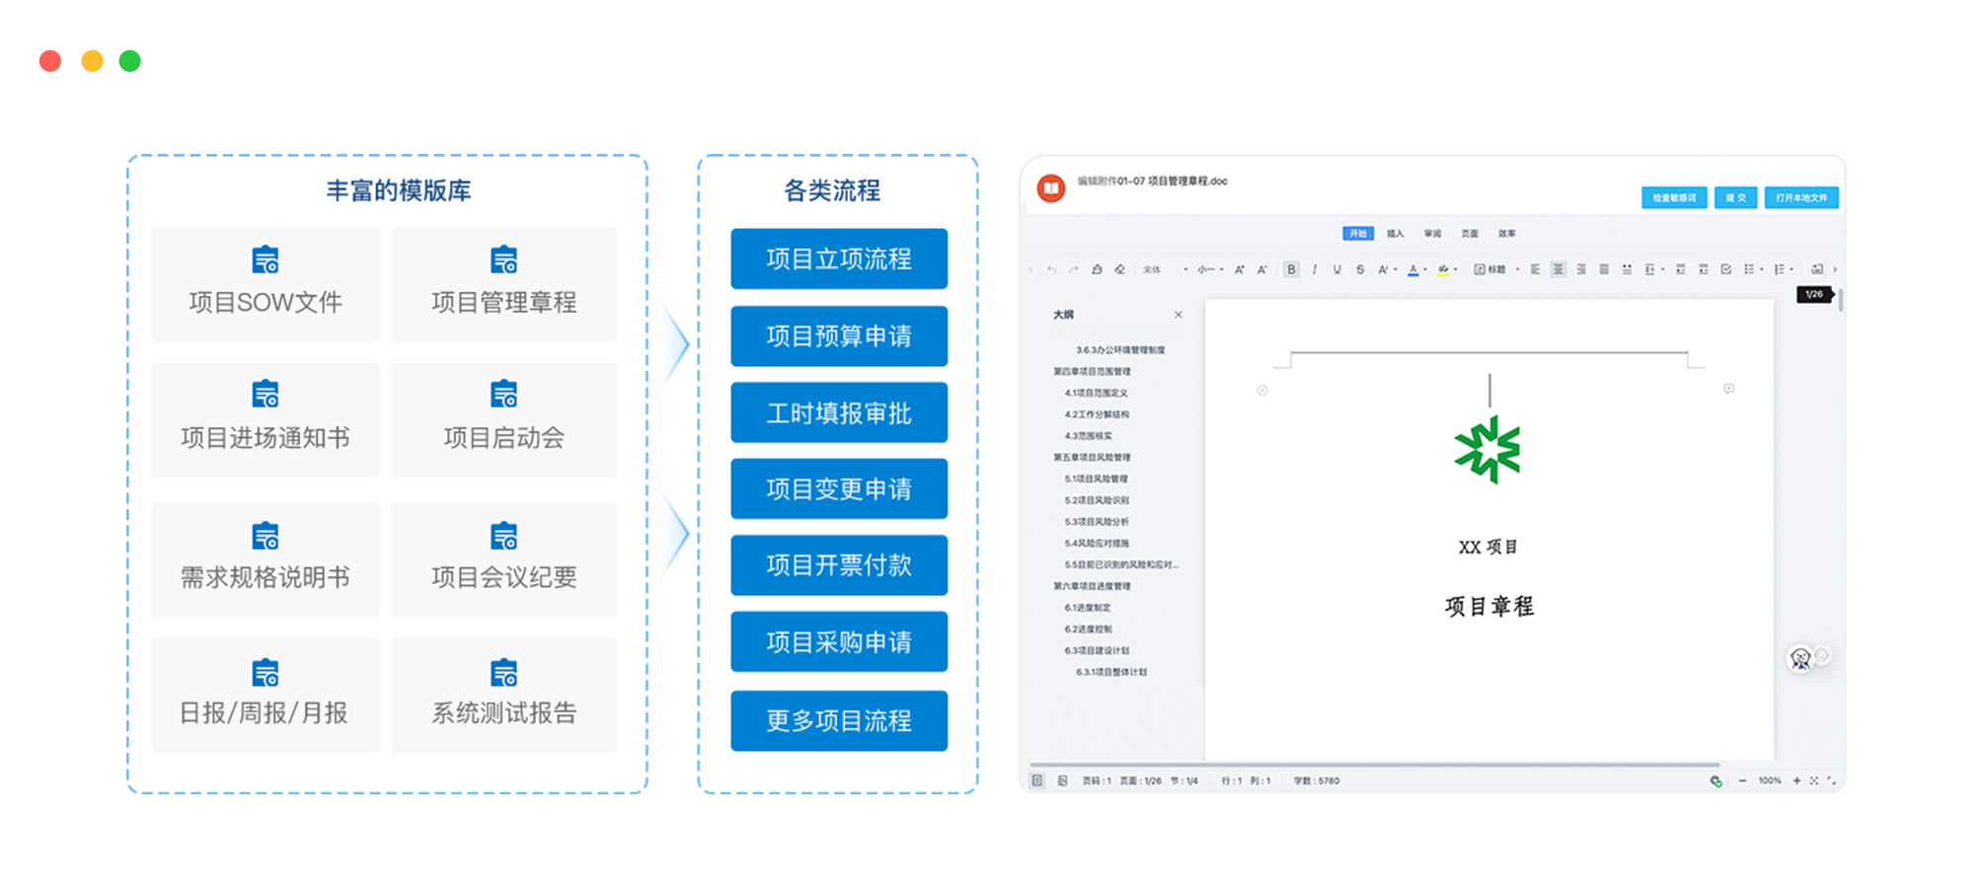Image resolution: width=1974 pixels, height=892 pixels.
Task: Toggle italic text formatting
Action: pyautogui.click(x=1315, y=269)
